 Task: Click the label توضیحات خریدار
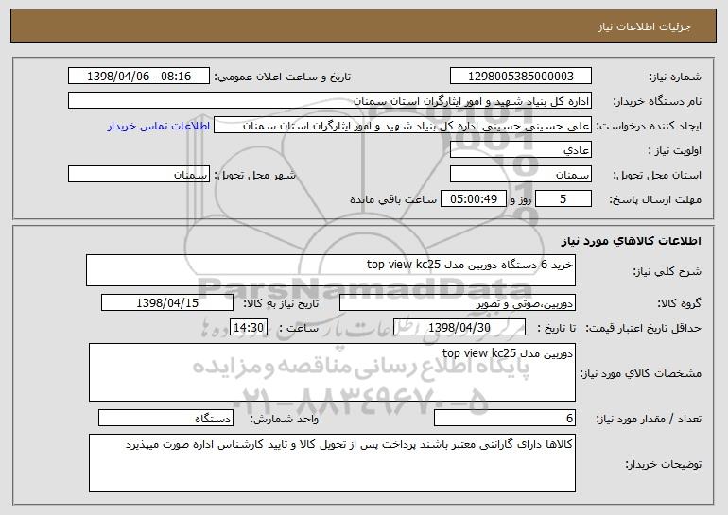[x=664, y=464]
